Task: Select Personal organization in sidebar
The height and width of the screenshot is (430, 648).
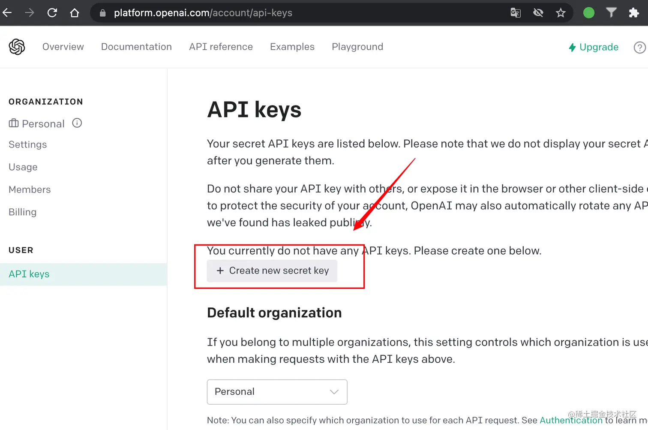Action: 43,124
